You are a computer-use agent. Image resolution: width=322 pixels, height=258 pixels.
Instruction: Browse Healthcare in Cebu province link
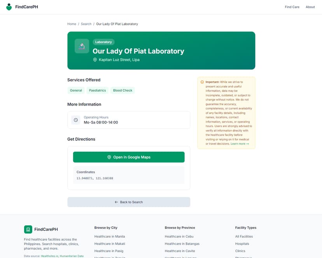pos(179,237)
